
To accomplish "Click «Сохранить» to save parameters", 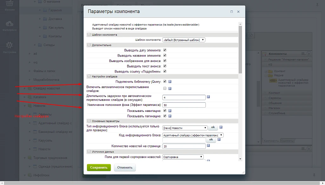I will [x=99, y=168].
